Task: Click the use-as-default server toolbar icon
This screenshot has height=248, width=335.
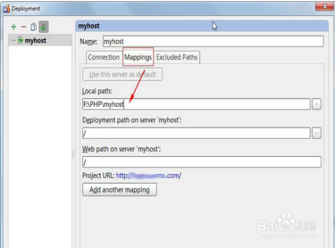Action: 44,27
